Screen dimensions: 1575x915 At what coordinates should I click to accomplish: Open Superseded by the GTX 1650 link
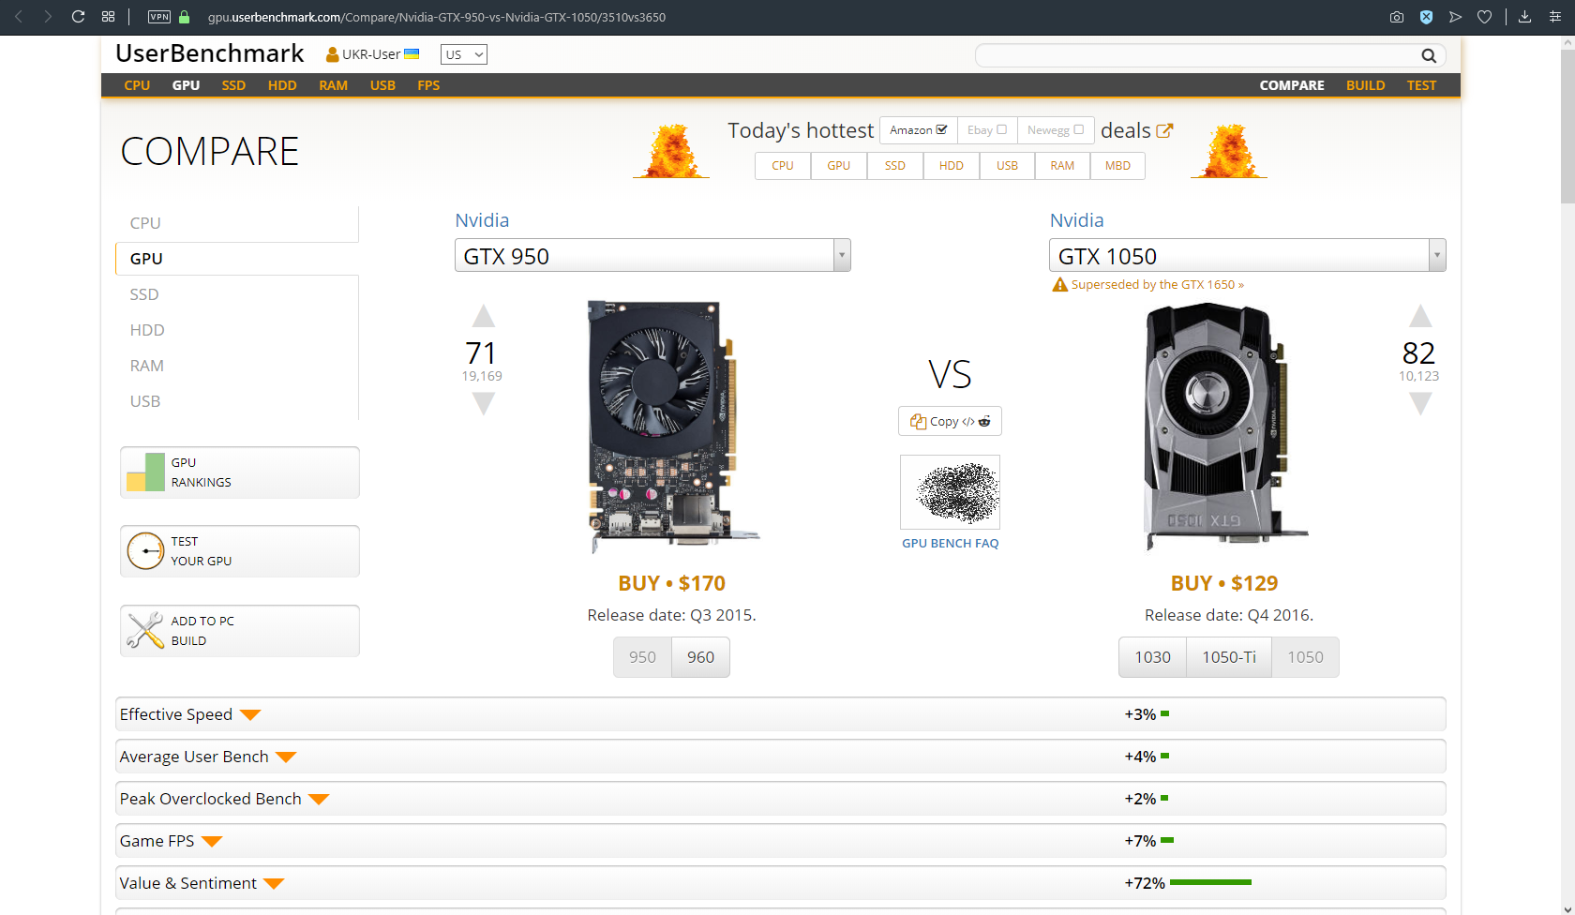coord(1158,285)
